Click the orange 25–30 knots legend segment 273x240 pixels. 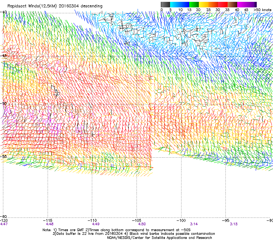(x=213, y=4)
